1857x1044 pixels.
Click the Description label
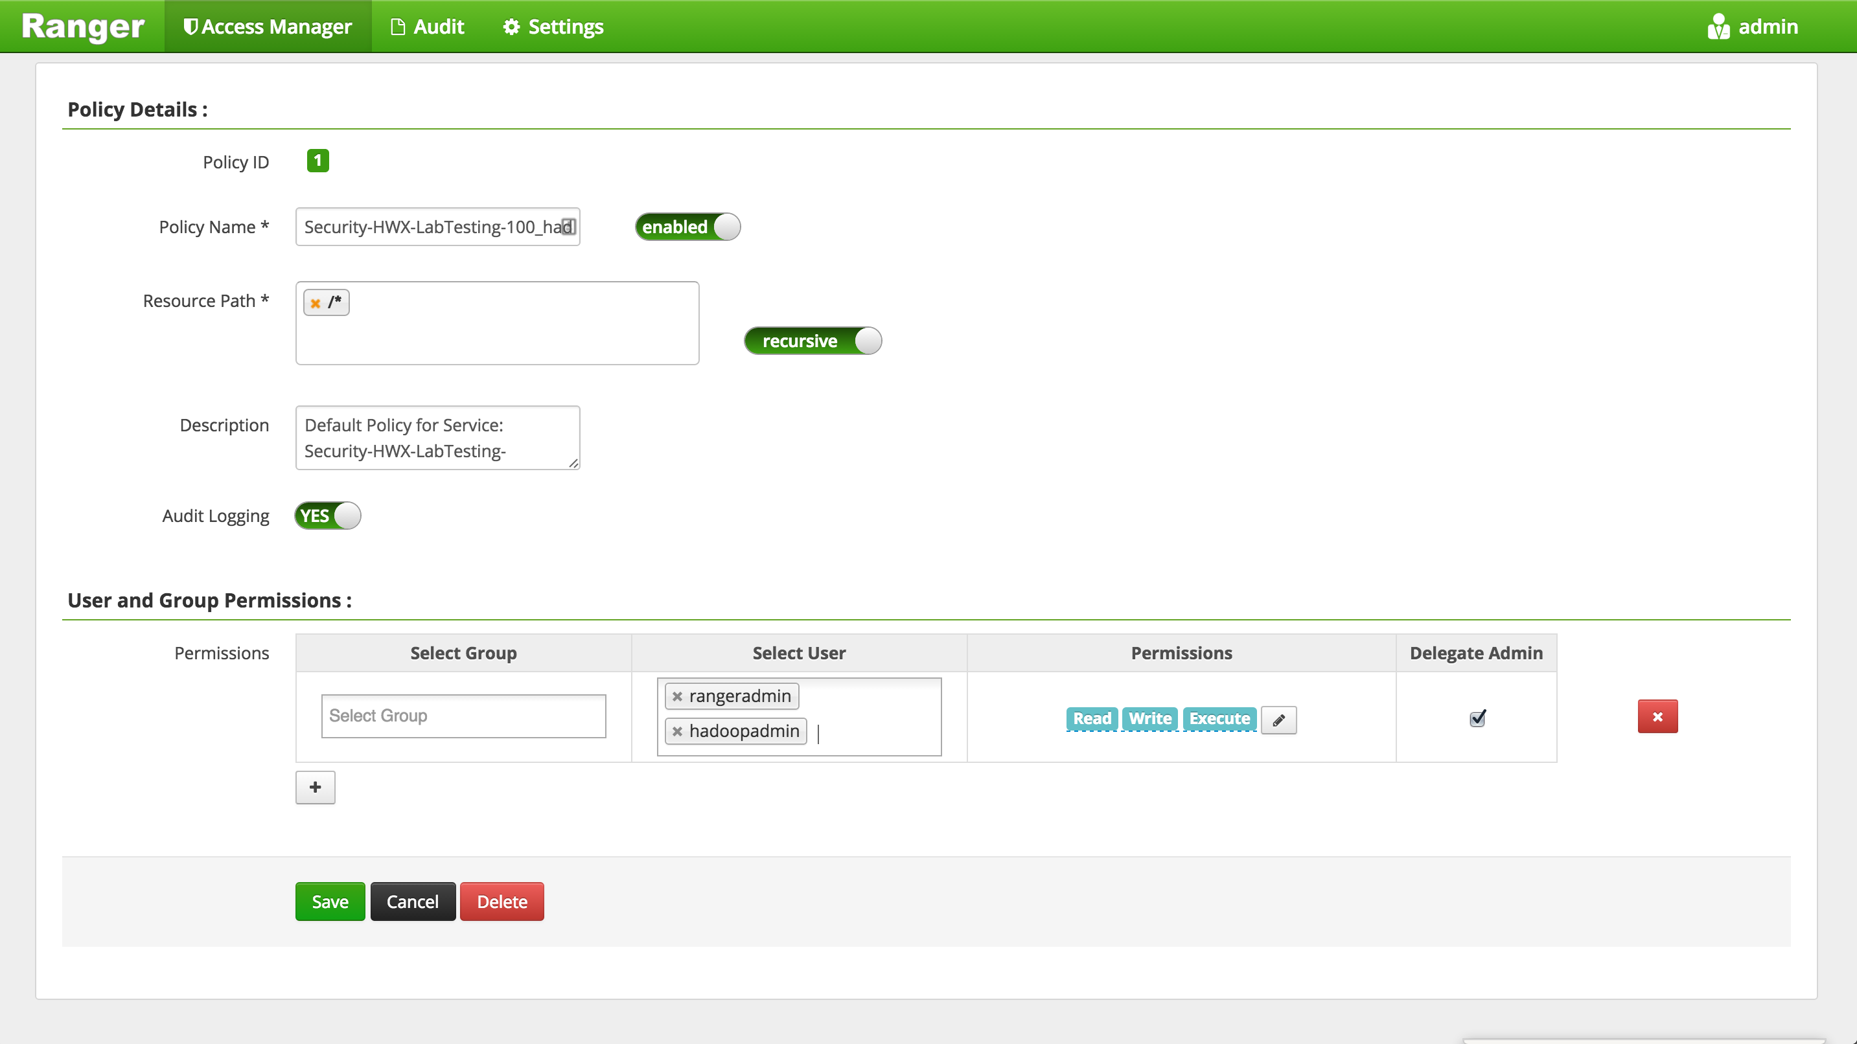224,425
